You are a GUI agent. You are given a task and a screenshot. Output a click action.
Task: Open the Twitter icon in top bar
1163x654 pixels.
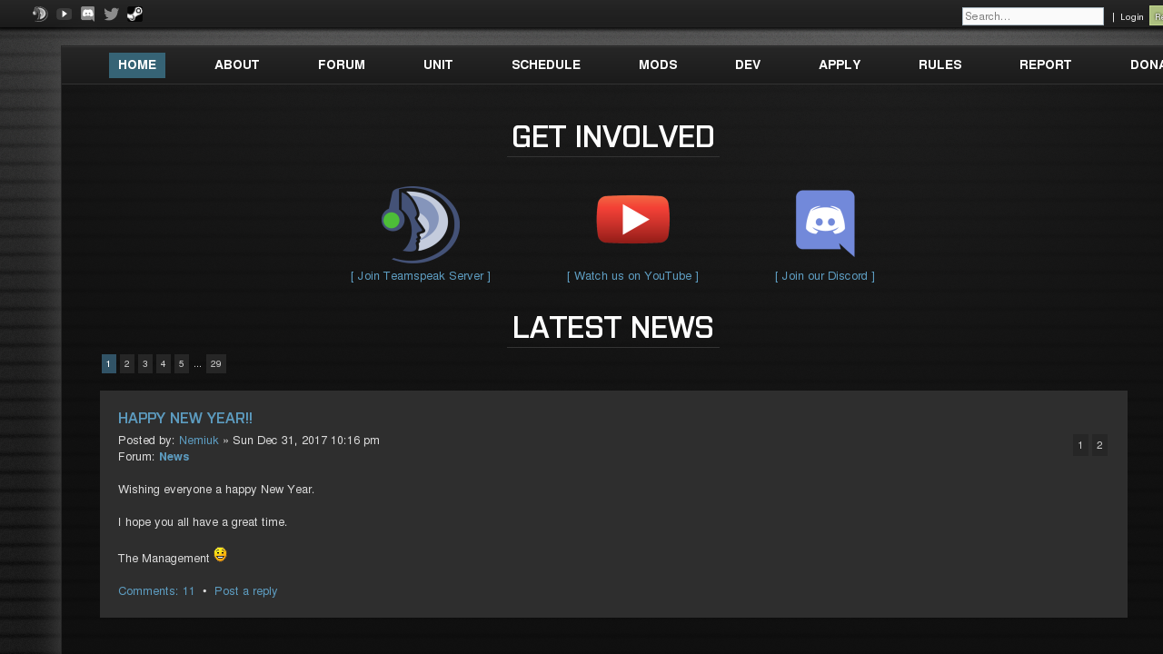coord(111,14)
